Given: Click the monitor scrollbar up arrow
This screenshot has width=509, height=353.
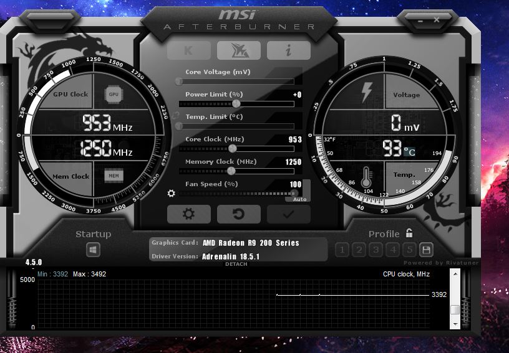Looking at the screenshot, I should coord(455,274).
